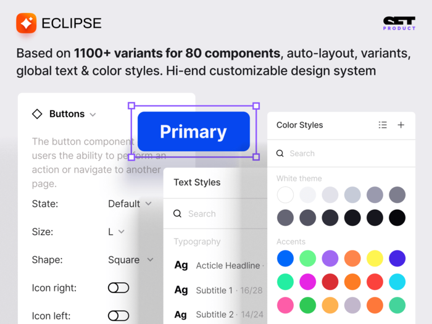Toggle the Icon left switch
This screenshot has width=432, height=324.
tap(118, 315)
